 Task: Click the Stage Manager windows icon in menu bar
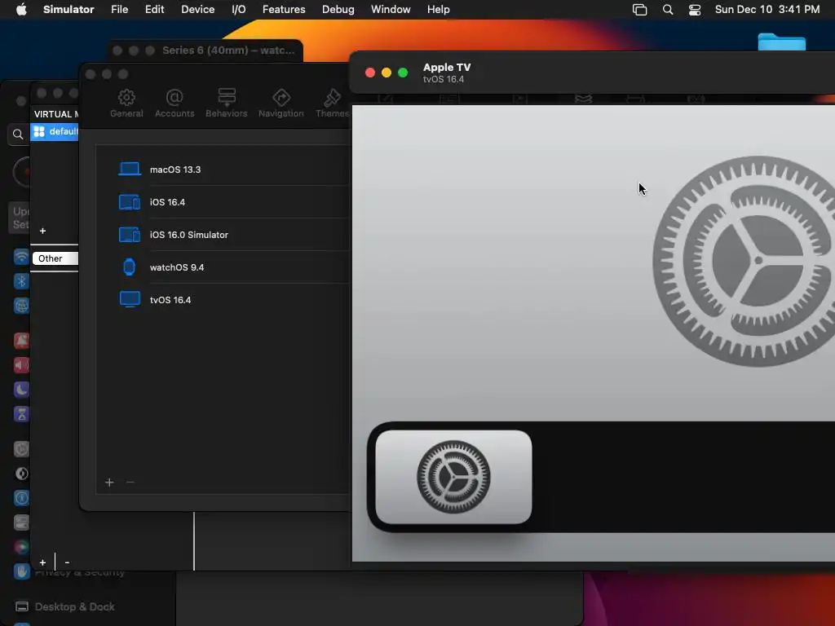639,10
